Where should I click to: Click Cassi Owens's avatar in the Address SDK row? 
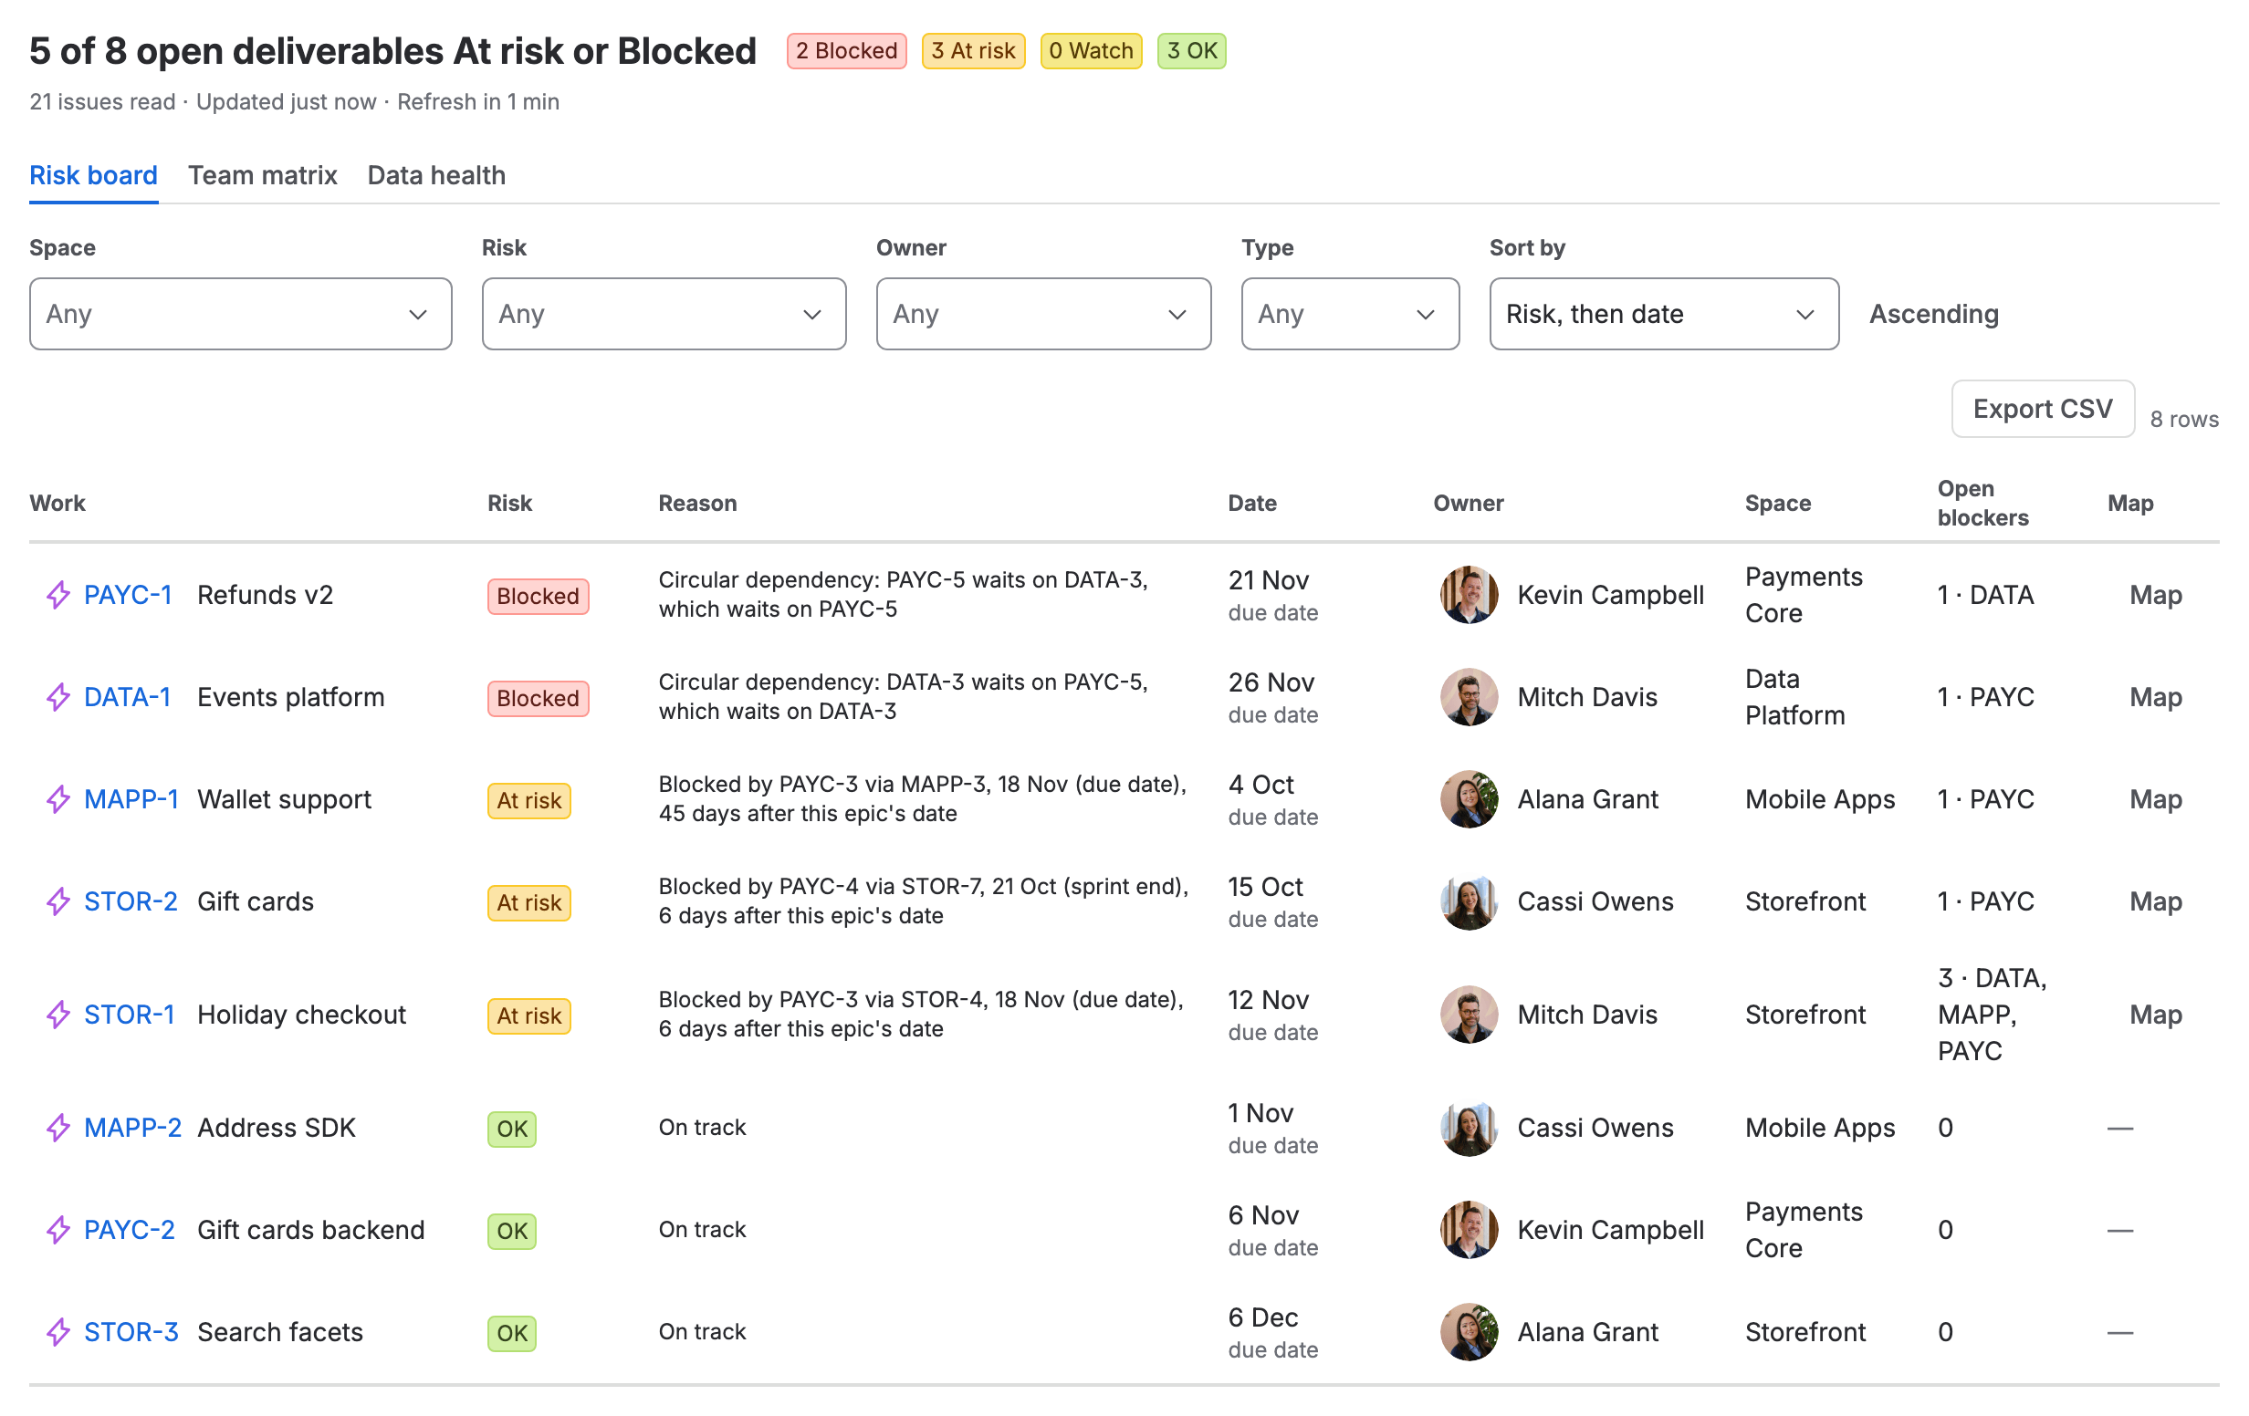pos(1470,1128)
